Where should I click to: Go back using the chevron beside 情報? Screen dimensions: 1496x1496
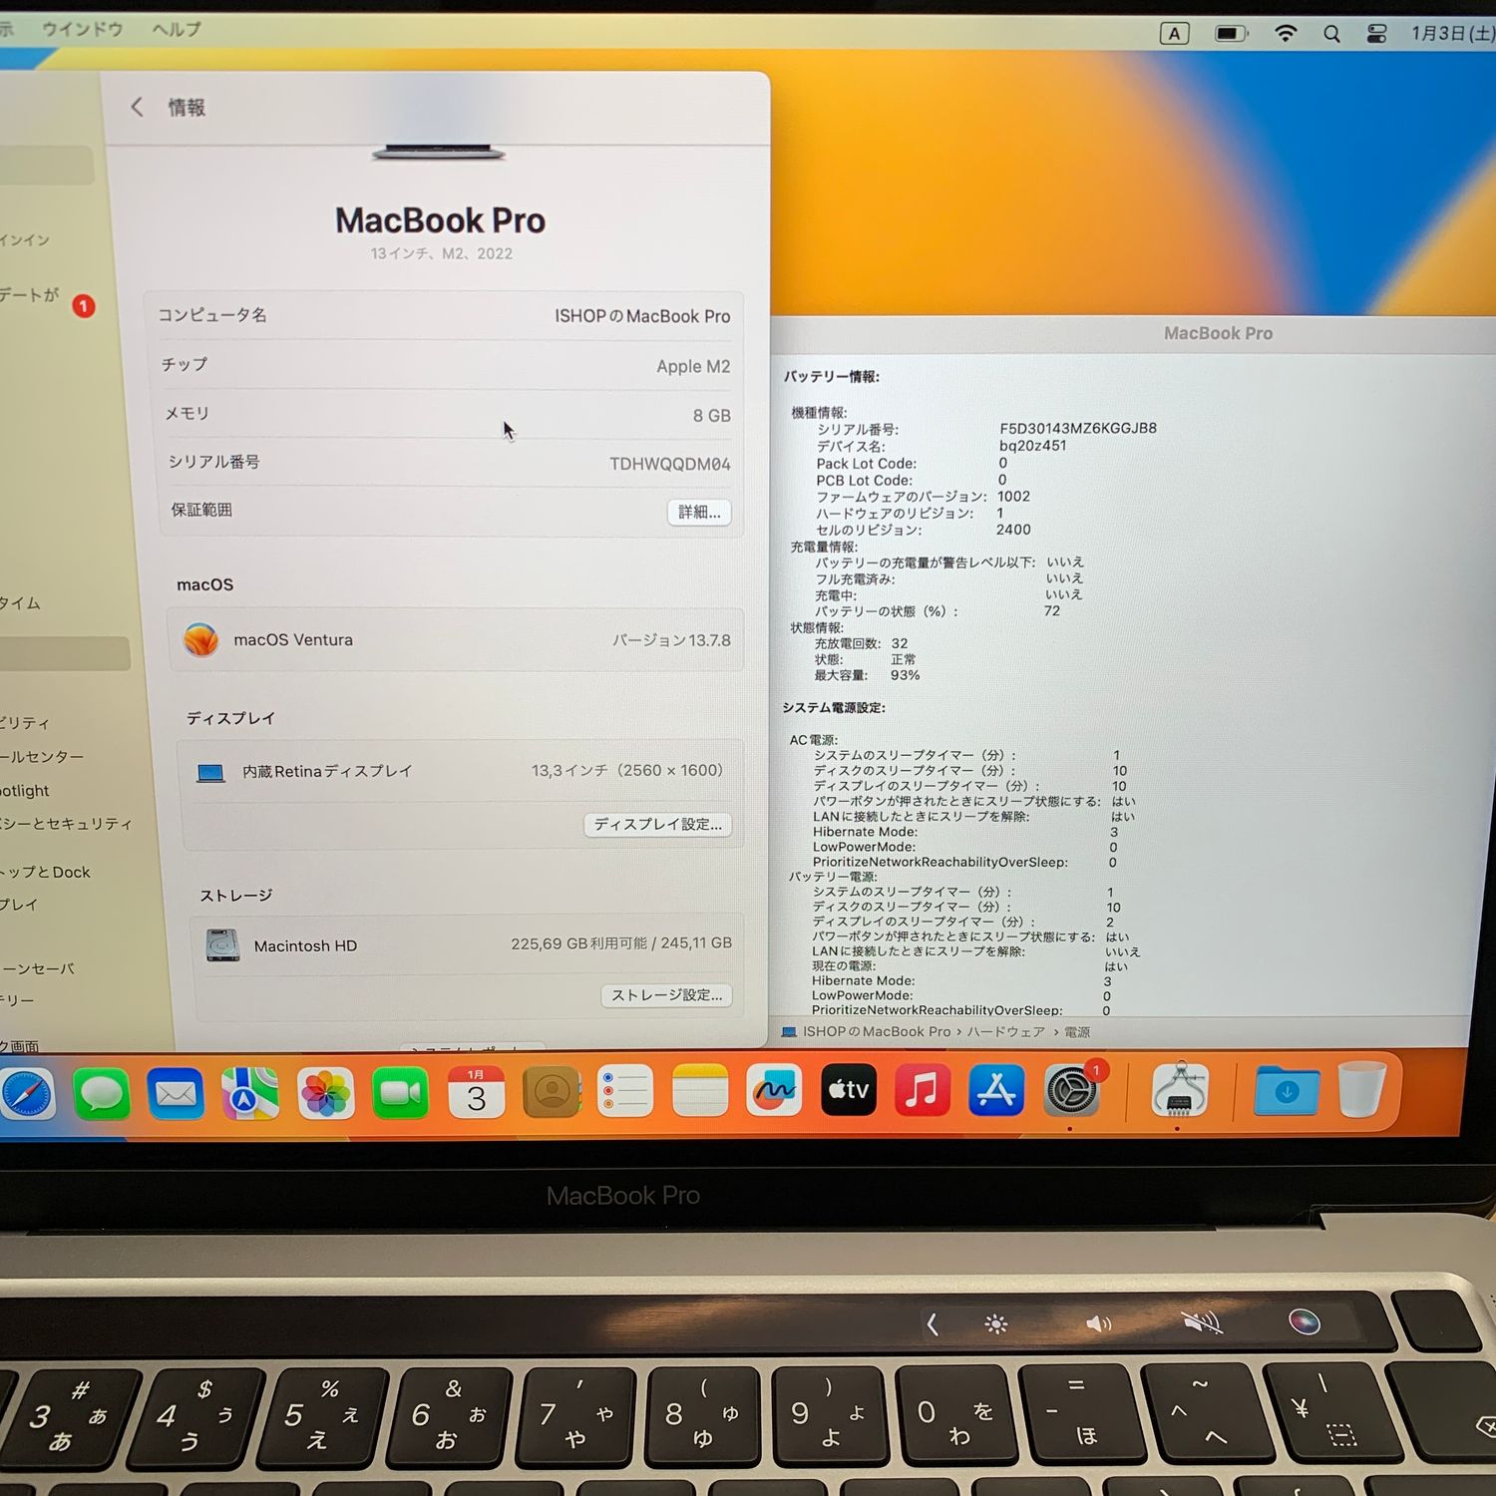pyautogui.click(x=138, y=107)
